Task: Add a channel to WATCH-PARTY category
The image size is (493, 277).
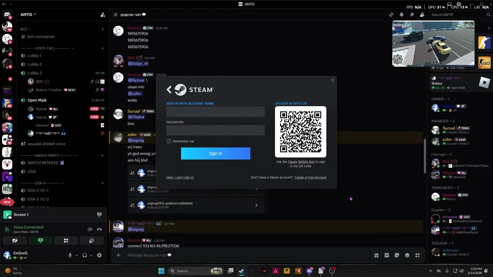Action: click(x=102, y=155)
